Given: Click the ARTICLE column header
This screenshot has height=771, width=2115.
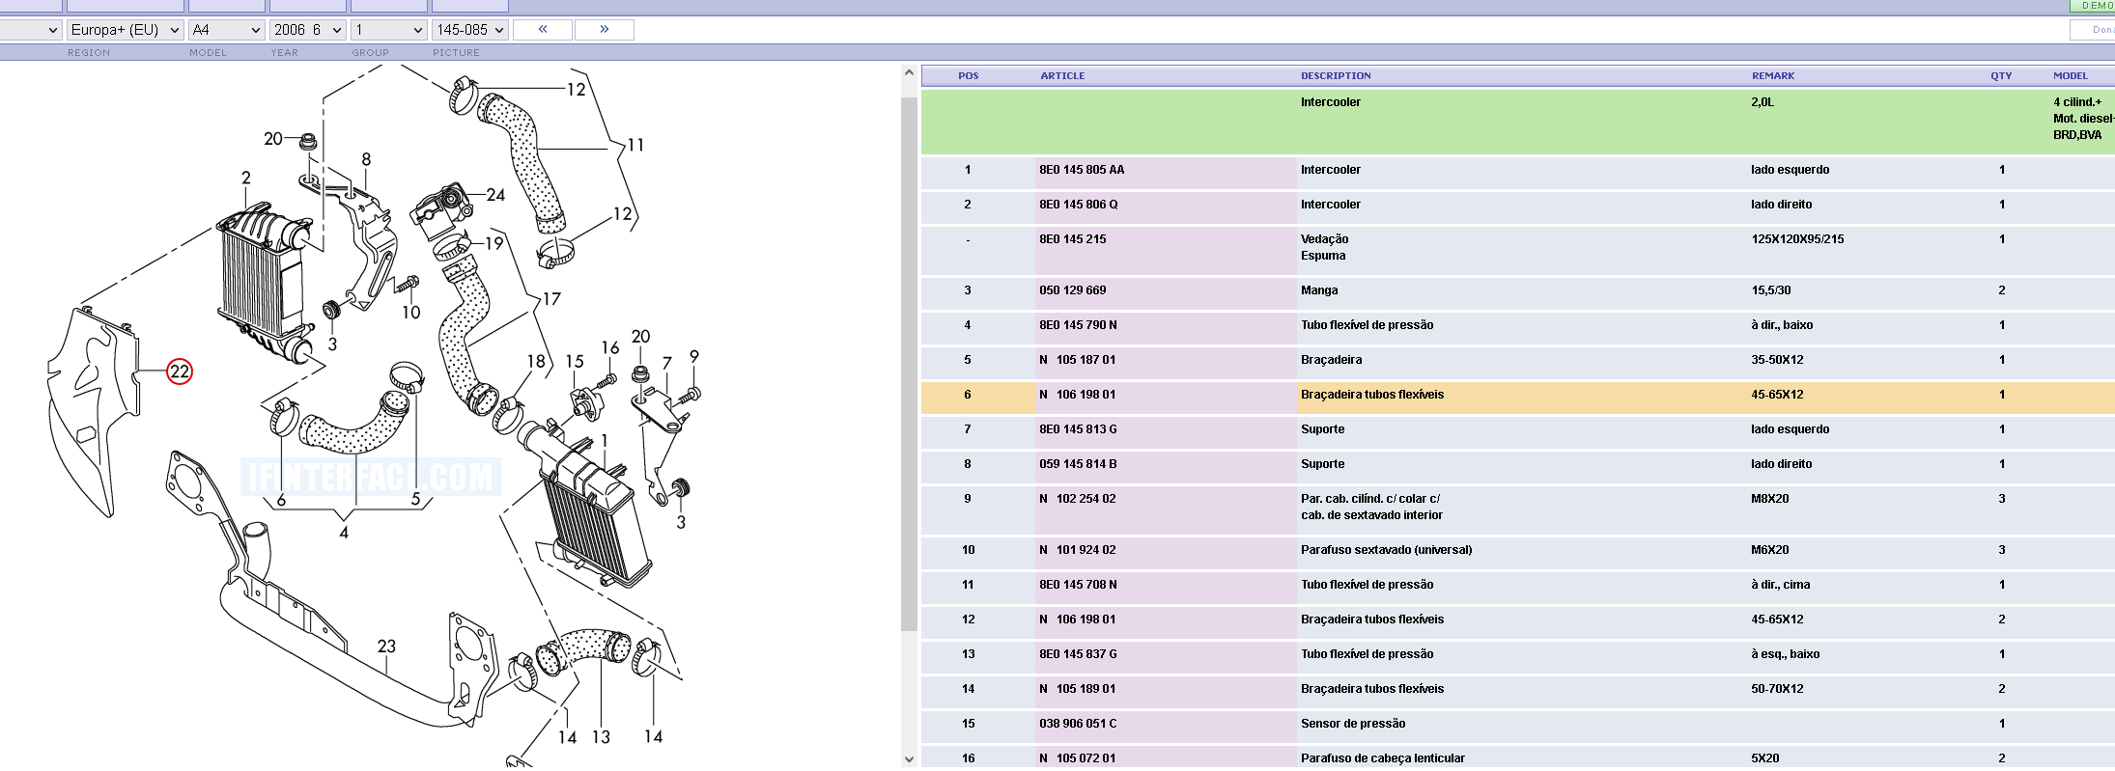Looking at the screenshot, I should tap(1062, 75).
